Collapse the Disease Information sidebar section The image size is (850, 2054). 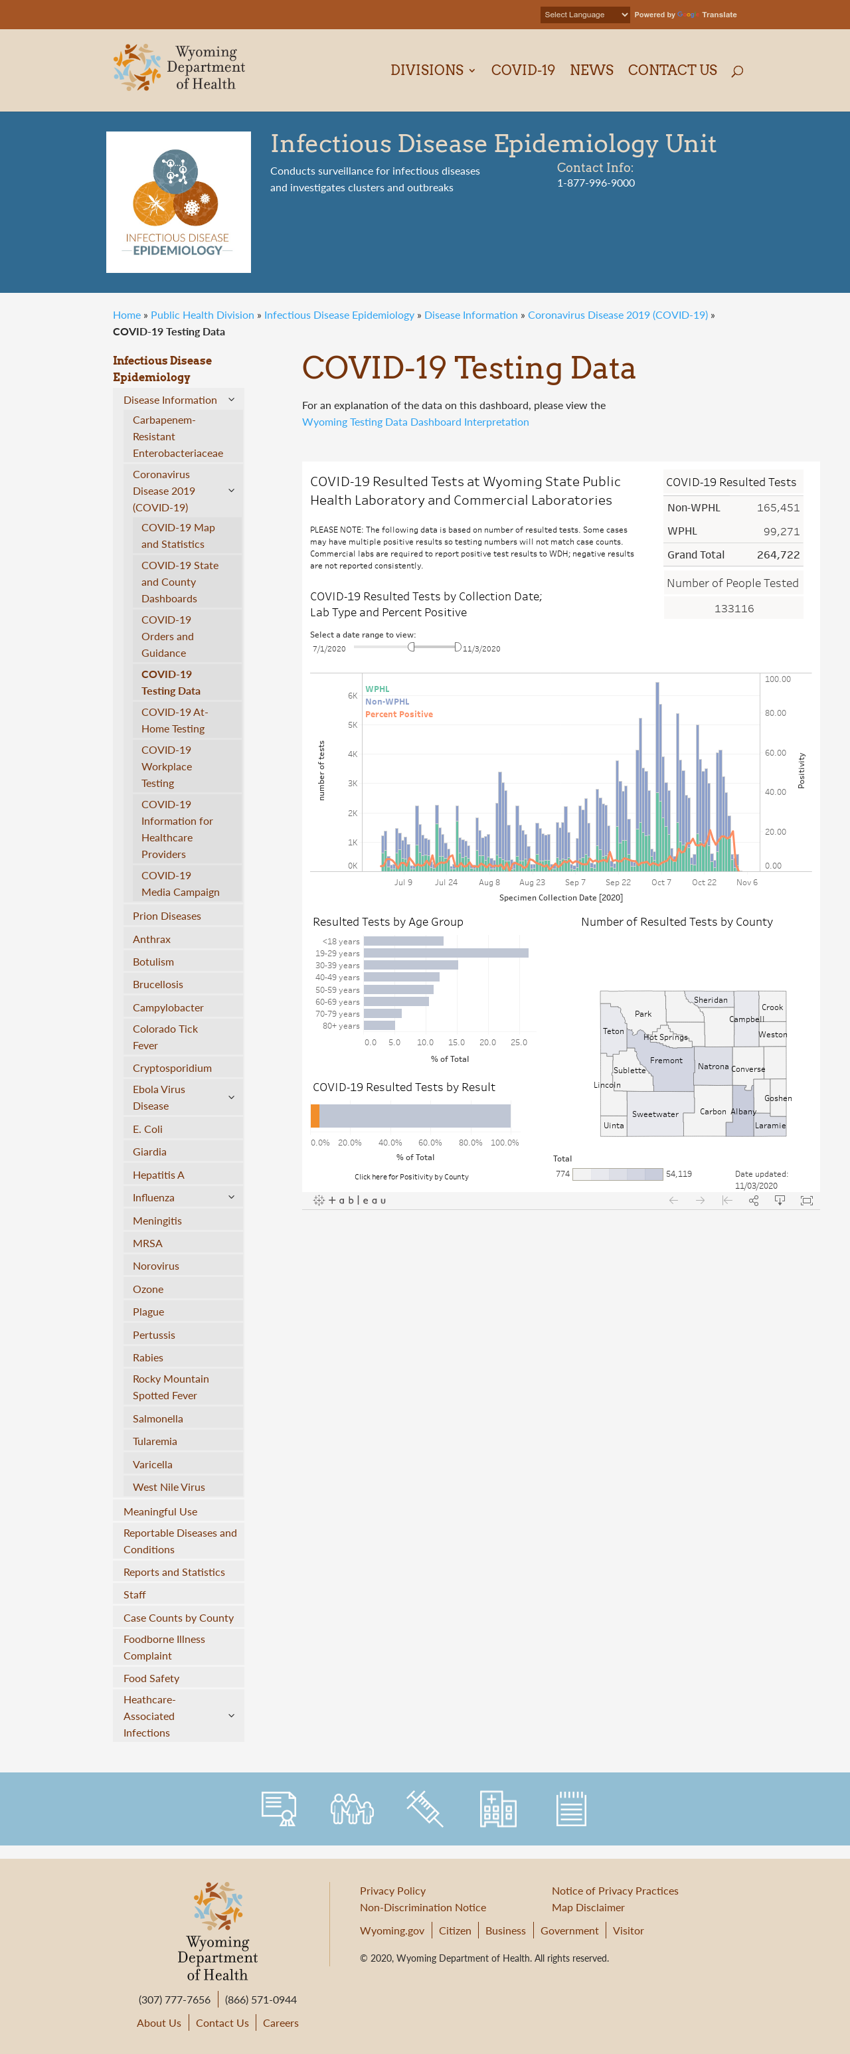(231, 400)
